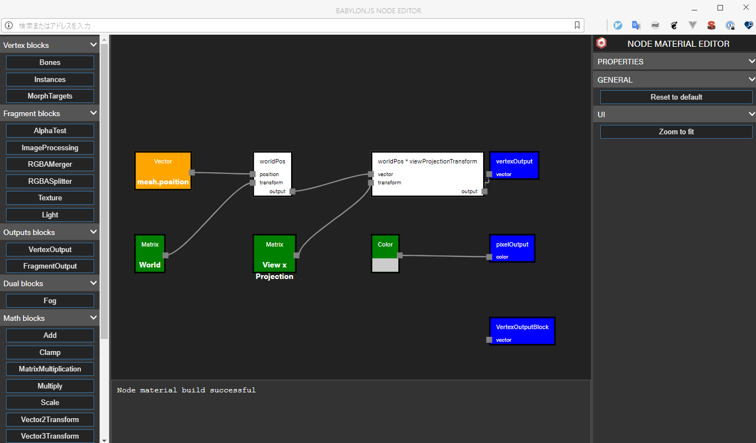
Task: Click the color input port on pixelOutput node
Action: click(489, 257)
